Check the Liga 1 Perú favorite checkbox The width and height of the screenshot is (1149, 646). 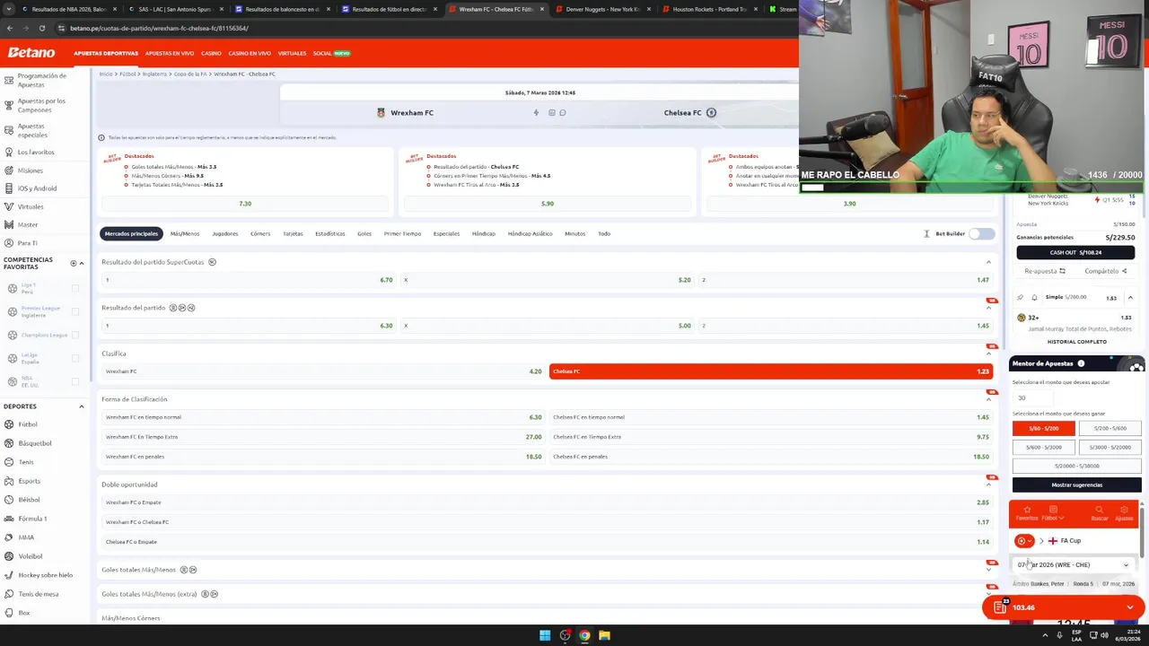(75, 288)
